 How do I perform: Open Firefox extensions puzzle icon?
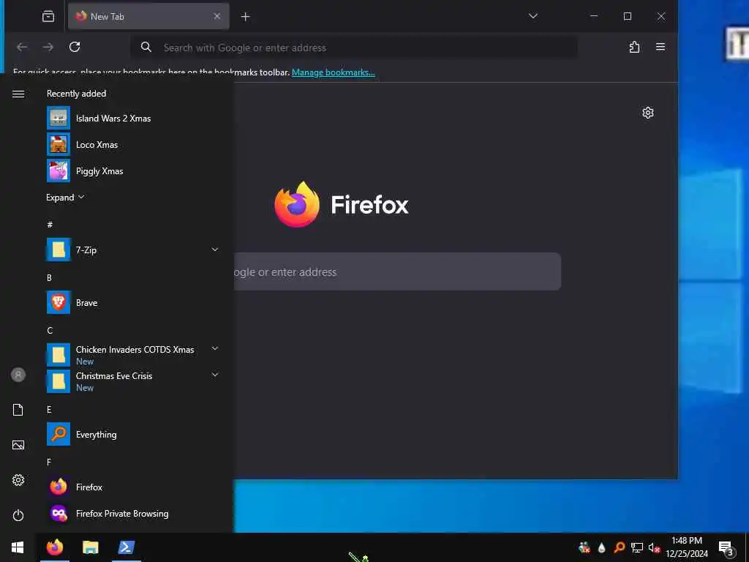[634, 47]
